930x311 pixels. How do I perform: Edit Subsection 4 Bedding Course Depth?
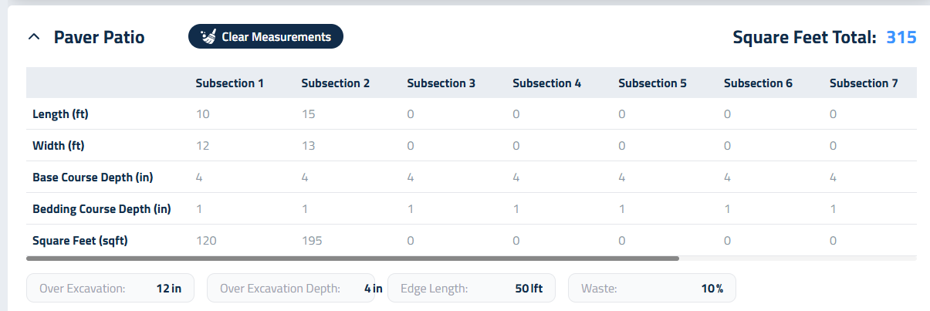pos(516,209)
